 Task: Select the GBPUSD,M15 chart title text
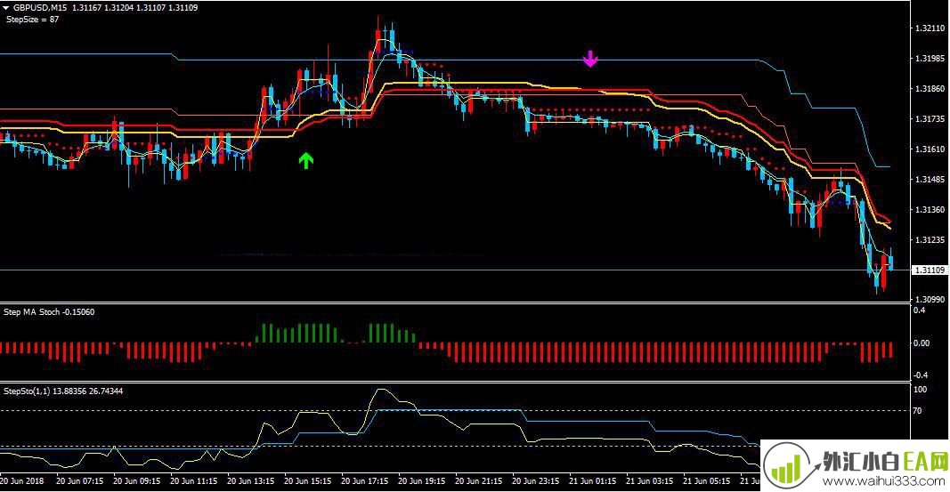pyautogui.click(x=40, y=8)
